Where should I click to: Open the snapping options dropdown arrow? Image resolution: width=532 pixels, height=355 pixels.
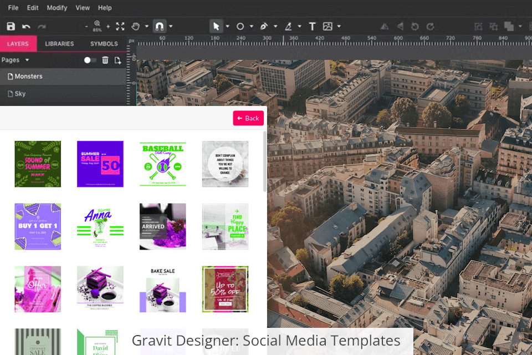(x=171, y=26)
